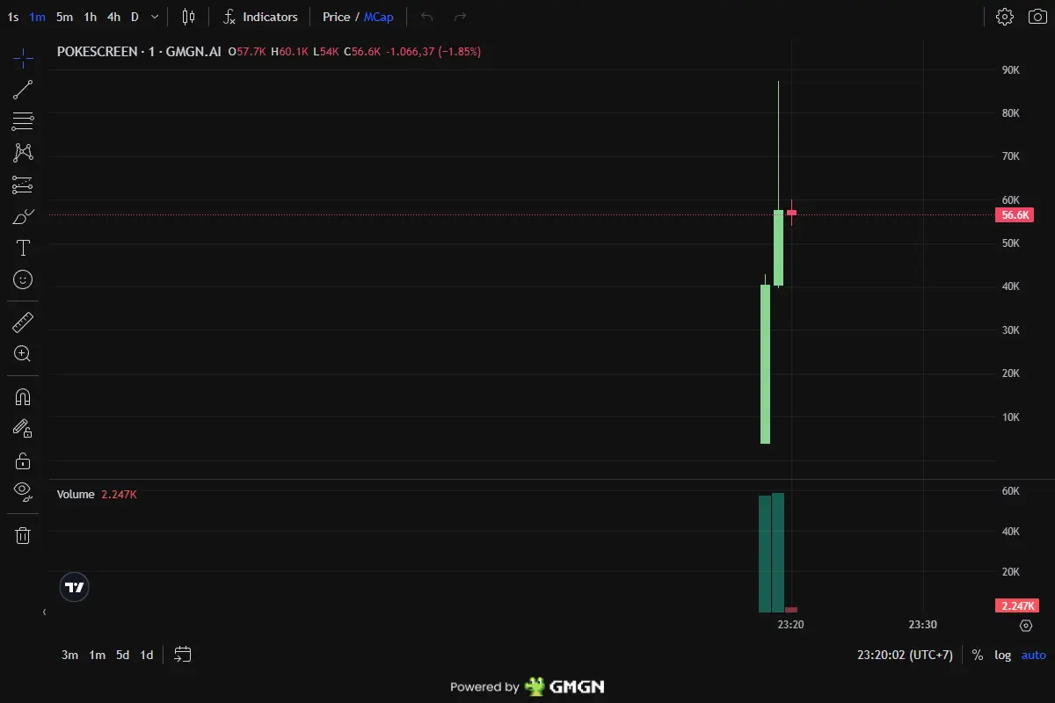Set date range to 1m at bottom

[97, 655]
